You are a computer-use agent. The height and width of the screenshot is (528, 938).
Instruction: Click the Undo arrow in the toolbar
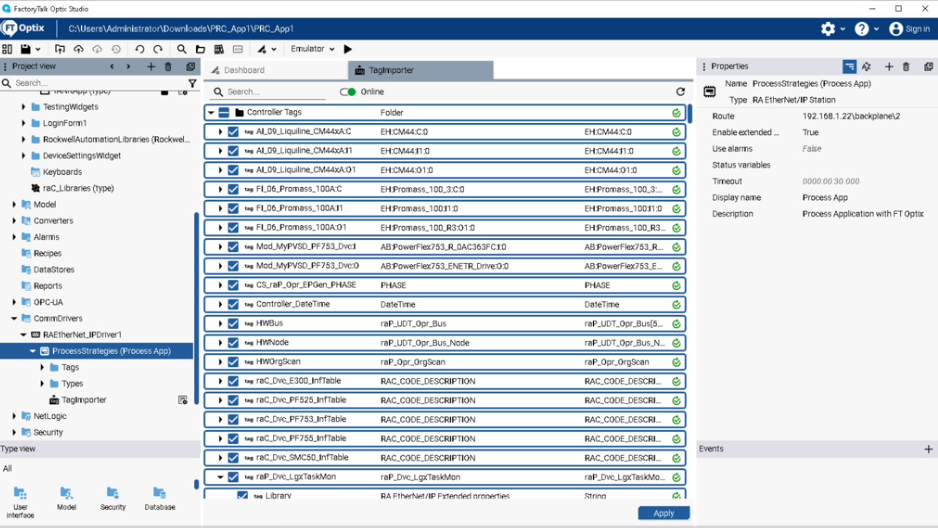click(x=139, y=49)
